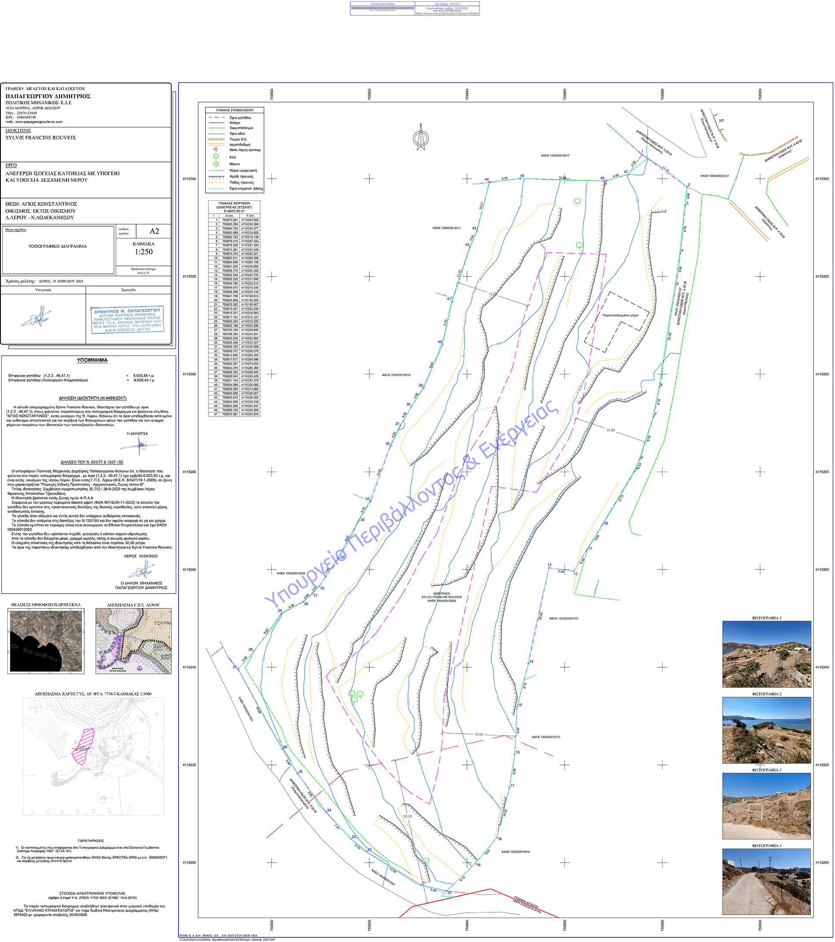
Task: Click the red photo position symbol in legend
Action: point(215,149)
